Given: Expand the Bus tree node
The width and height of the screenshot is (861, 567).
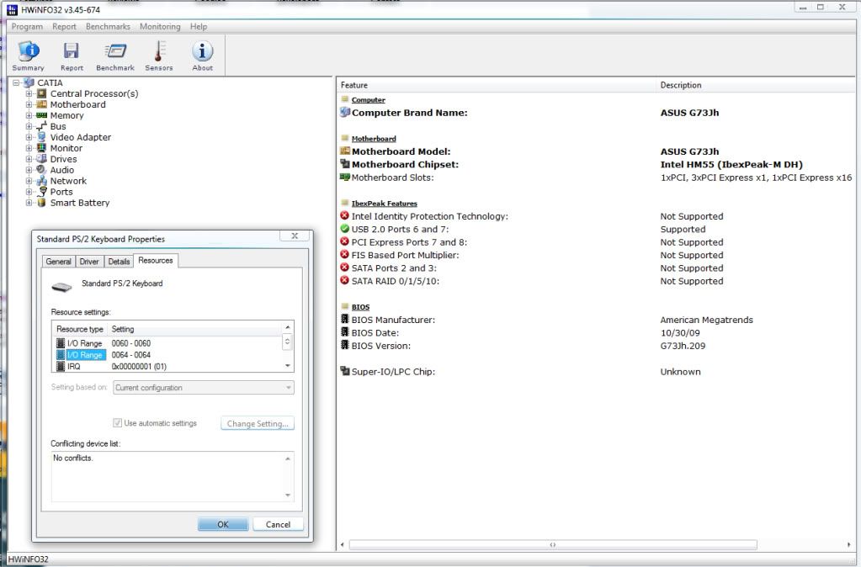Looking at the screenshot, I should click(x=29, y=127).
